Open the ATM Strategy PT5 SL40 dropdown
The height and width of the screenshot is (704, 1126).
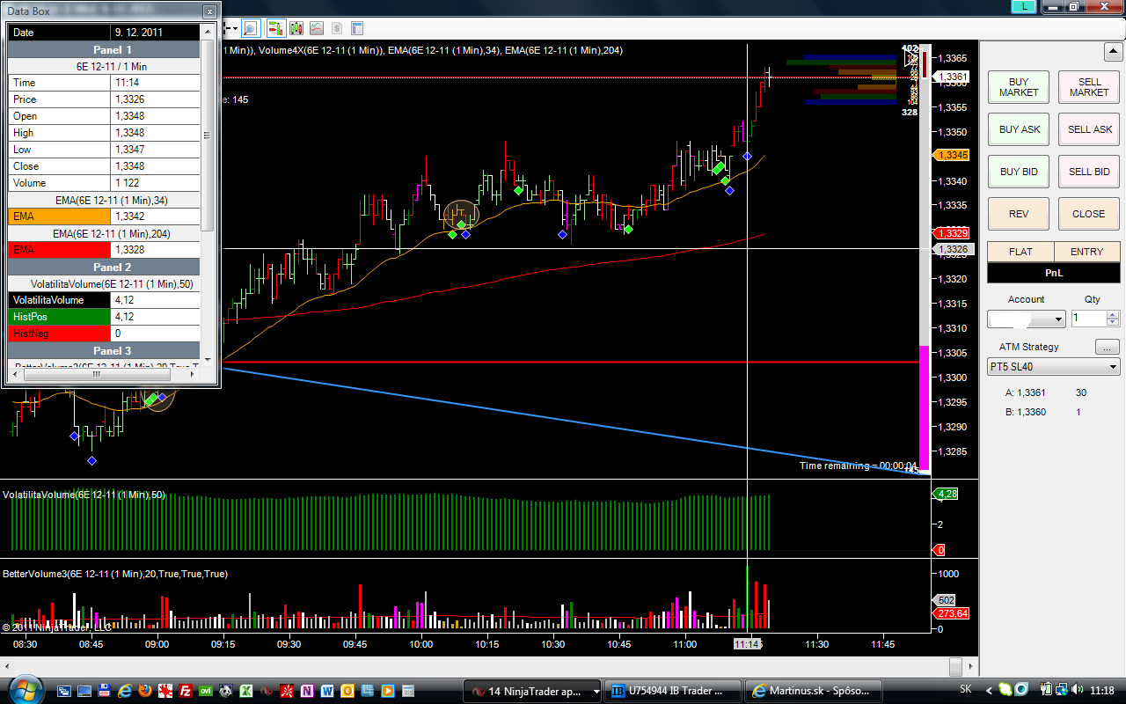coord(1054,366)
